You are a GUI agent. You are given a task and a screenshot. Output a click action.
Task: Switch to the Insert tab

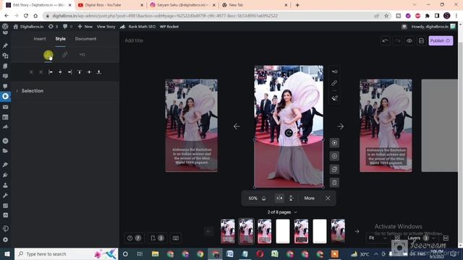click(x=40, y=38)
